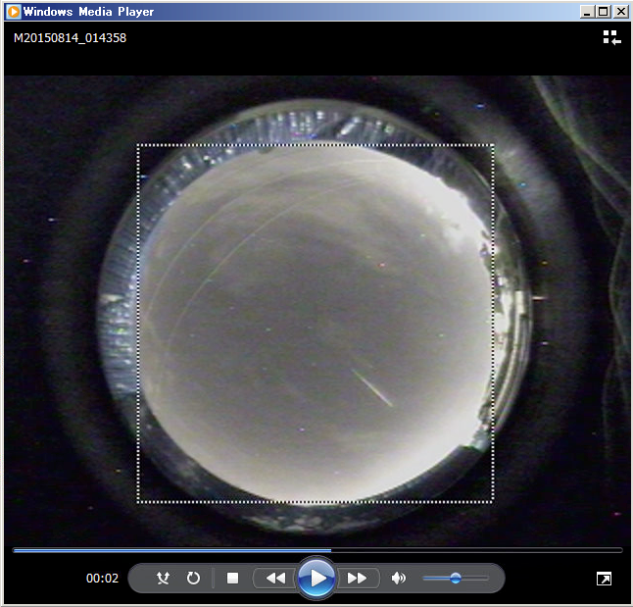Click the Previous/rewind button

click(275, 579)
